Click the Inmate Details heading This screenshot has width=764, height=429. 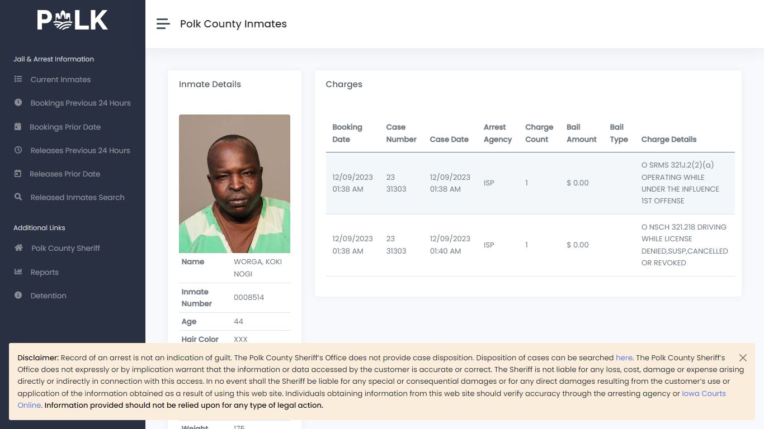click(x=210, y=84)
